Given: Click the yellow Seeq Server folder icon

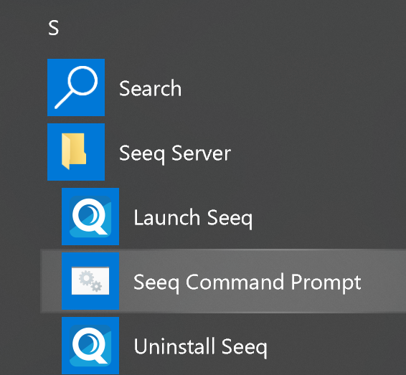Looking at the screenshot, I should coord(74,152).
